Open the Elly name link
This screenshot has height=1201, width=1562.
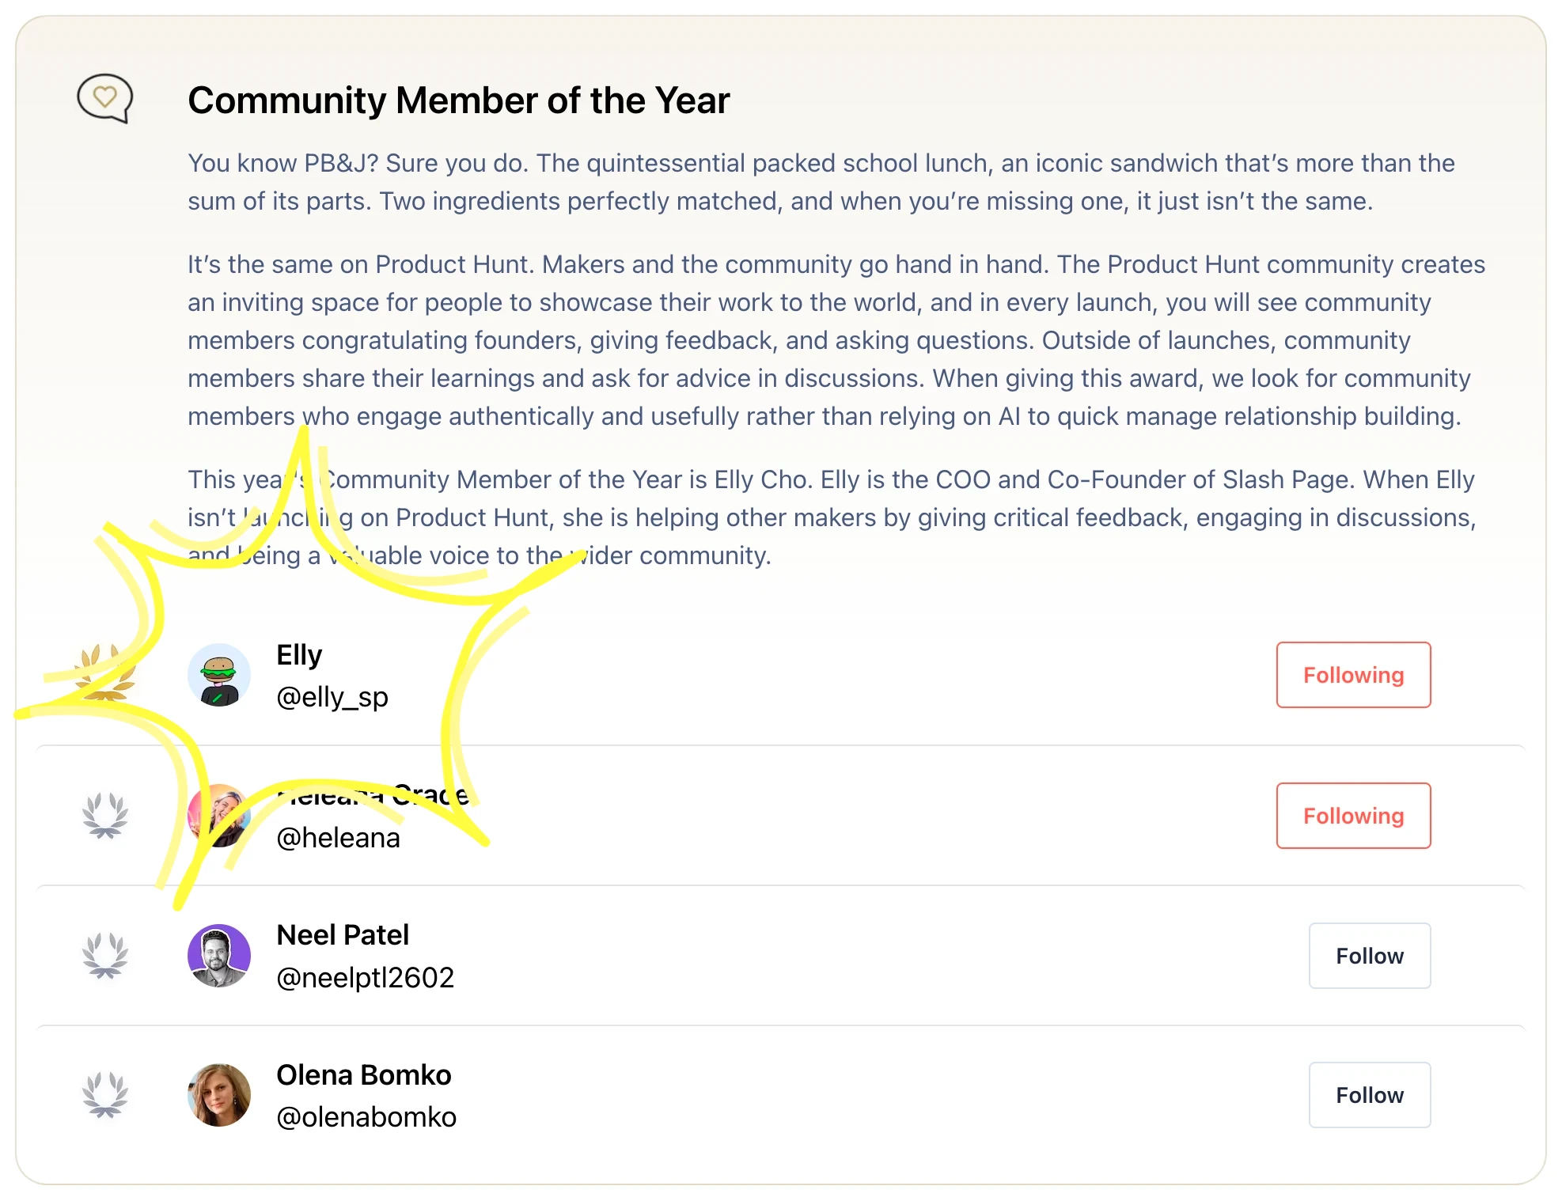pyautogui.click(x=299, y=655)
